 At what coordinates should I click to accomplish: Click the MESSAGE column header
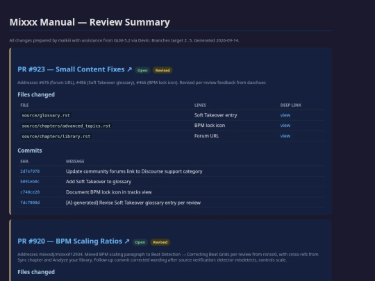tap(75, 161)
